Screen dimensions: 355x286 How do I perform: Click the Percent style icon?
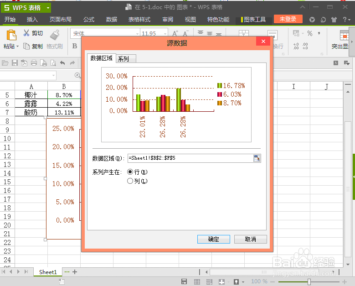point(310,34)
